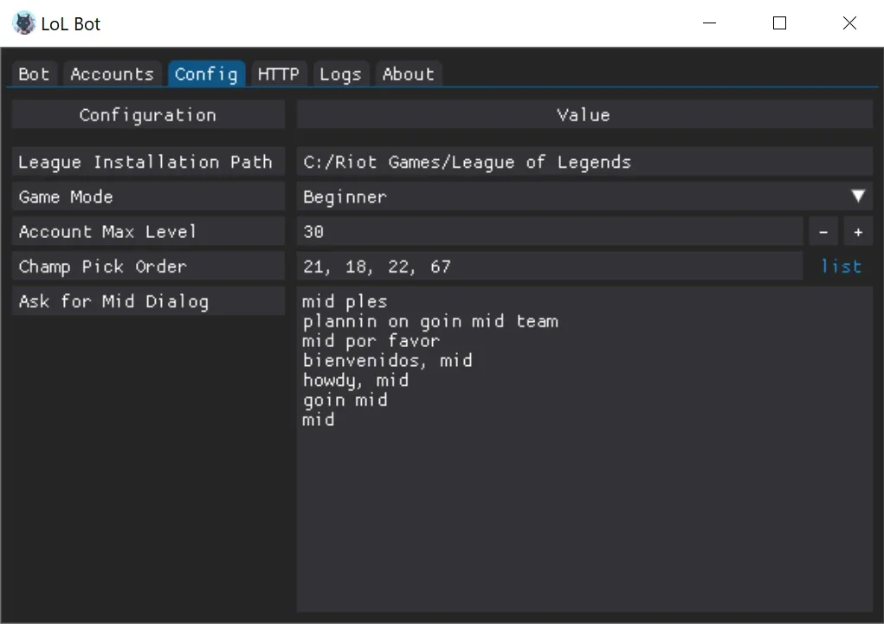This screenshot has width=884, height=624.
Task: Maximize the LoL Bot window
Action: pos(779,23)
